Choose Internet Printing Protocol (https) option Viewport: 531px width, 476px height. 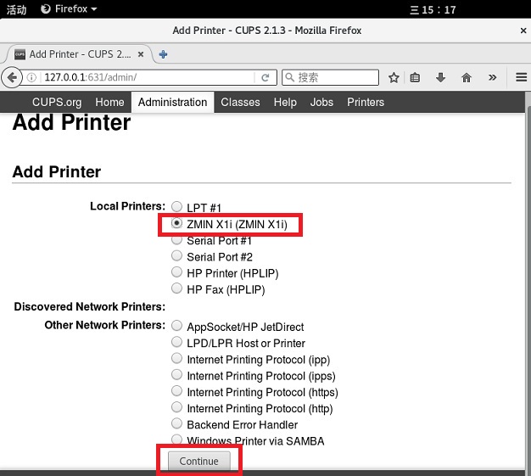pos(176,390)
